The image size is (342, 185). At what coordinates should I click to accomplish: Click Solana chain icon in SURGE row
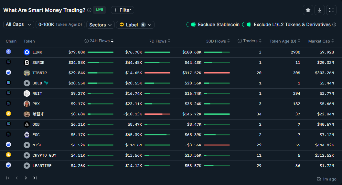[8, 62]
